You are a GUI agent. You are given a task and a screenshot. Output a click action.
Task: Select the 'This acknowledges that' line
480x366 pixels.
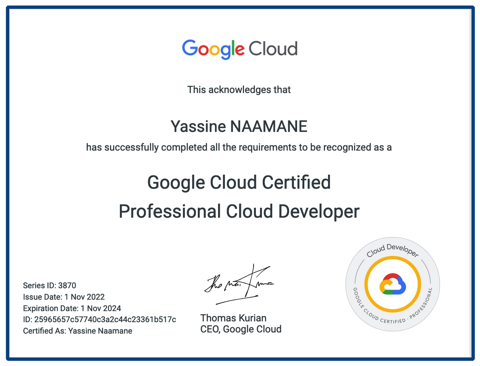click(239, 90)
